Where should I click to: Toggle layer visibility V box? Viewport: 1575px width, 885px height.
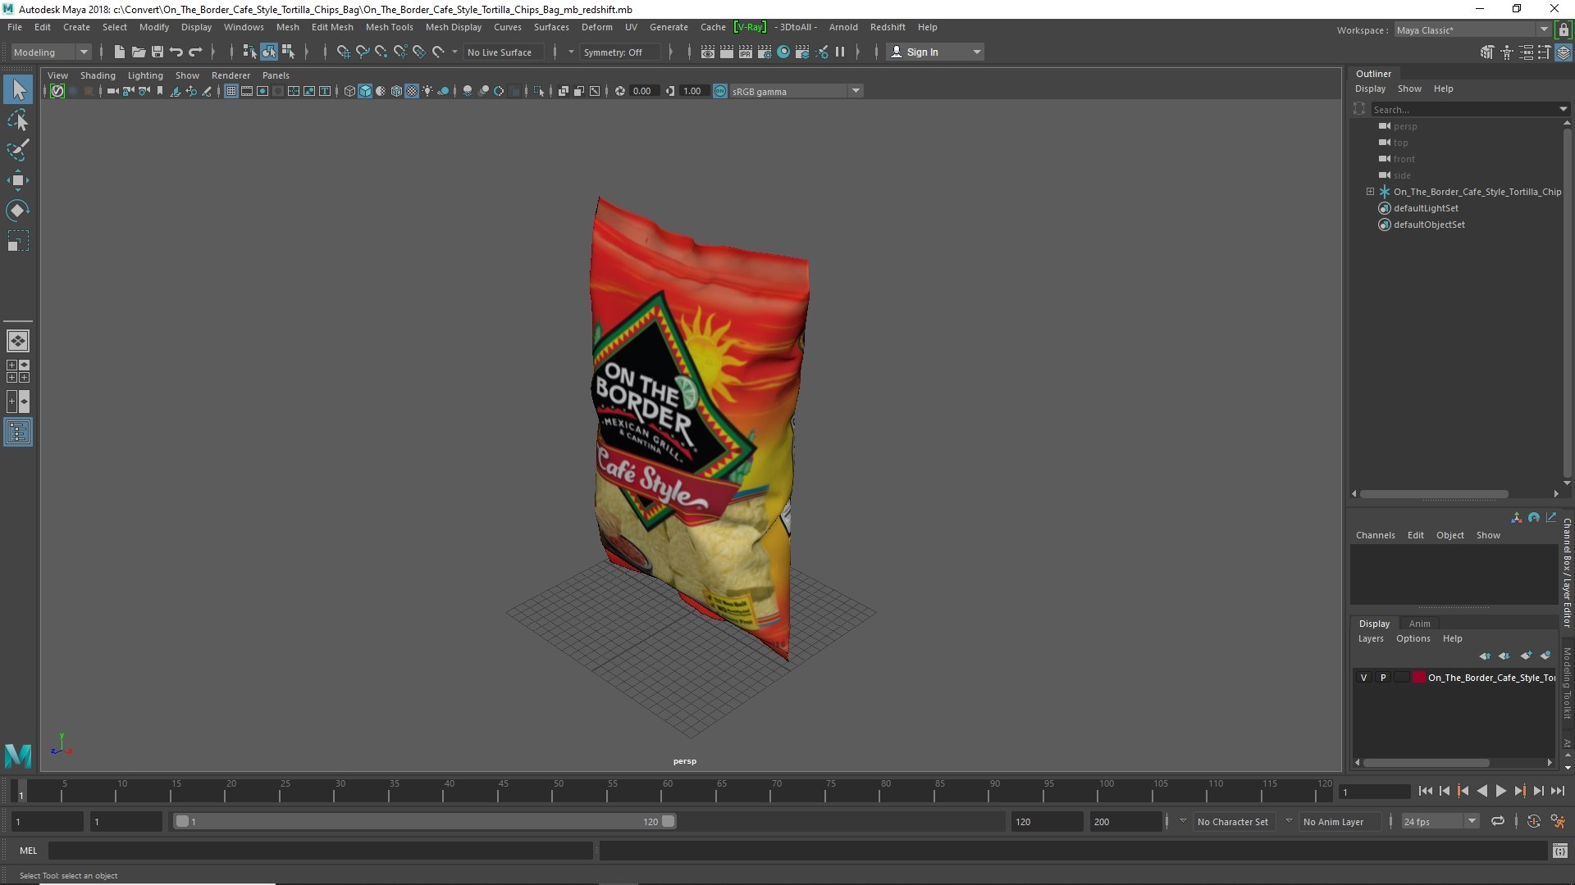pos(1363,678)
